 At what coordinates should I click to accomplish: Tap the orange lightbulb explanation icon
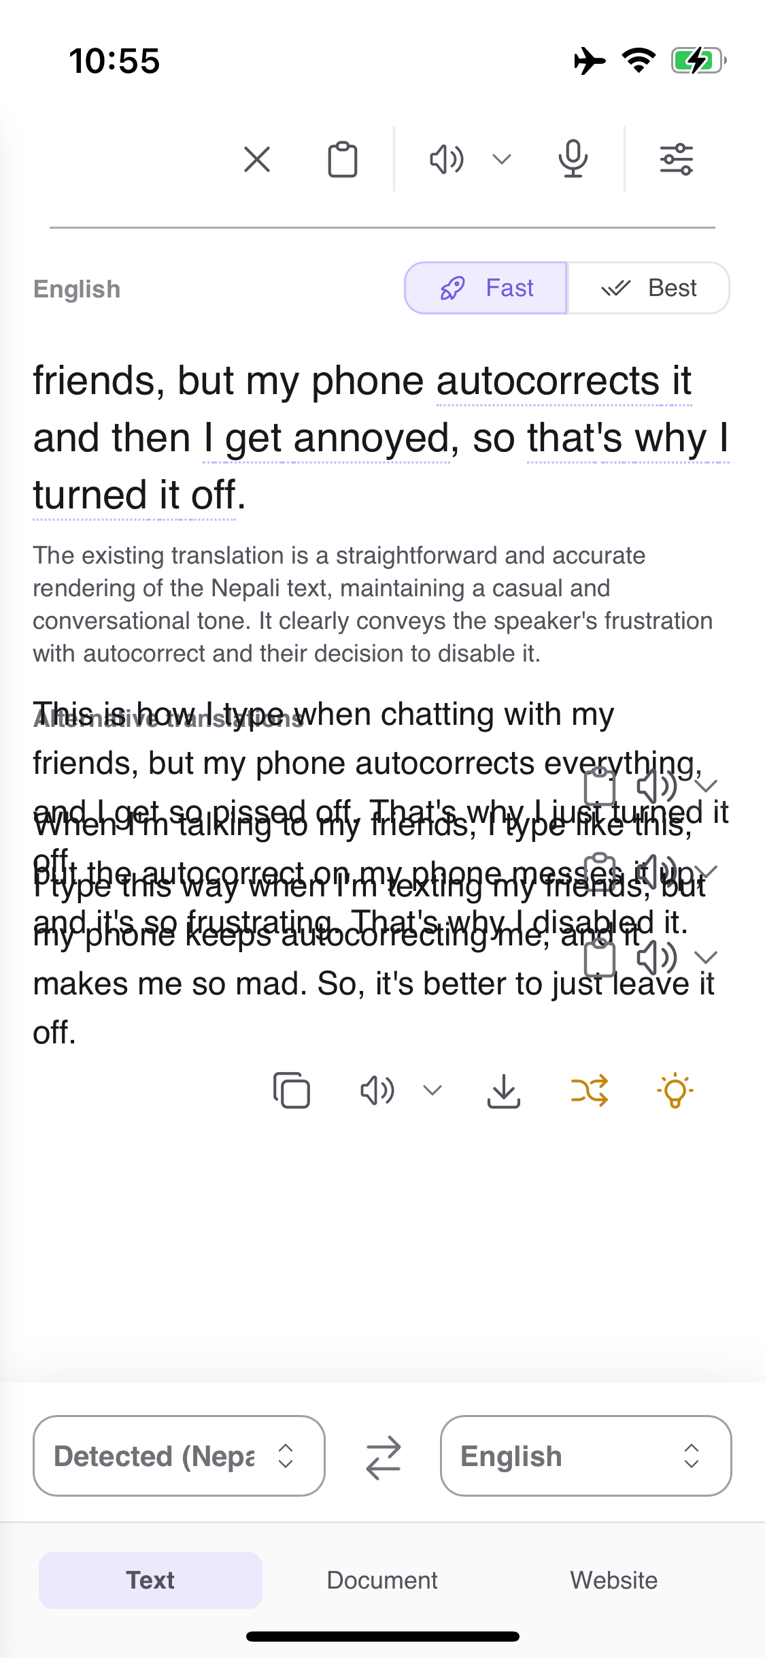tap(675, 1090)
